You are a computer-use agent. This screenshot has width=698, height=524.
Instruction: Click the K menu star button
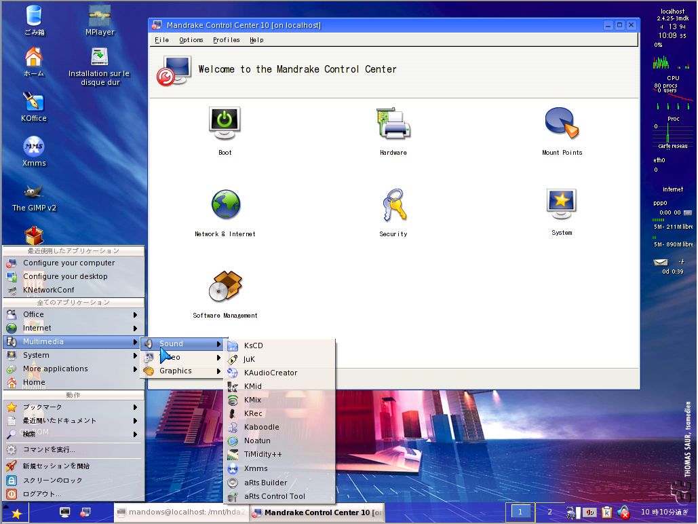point(16,514)
